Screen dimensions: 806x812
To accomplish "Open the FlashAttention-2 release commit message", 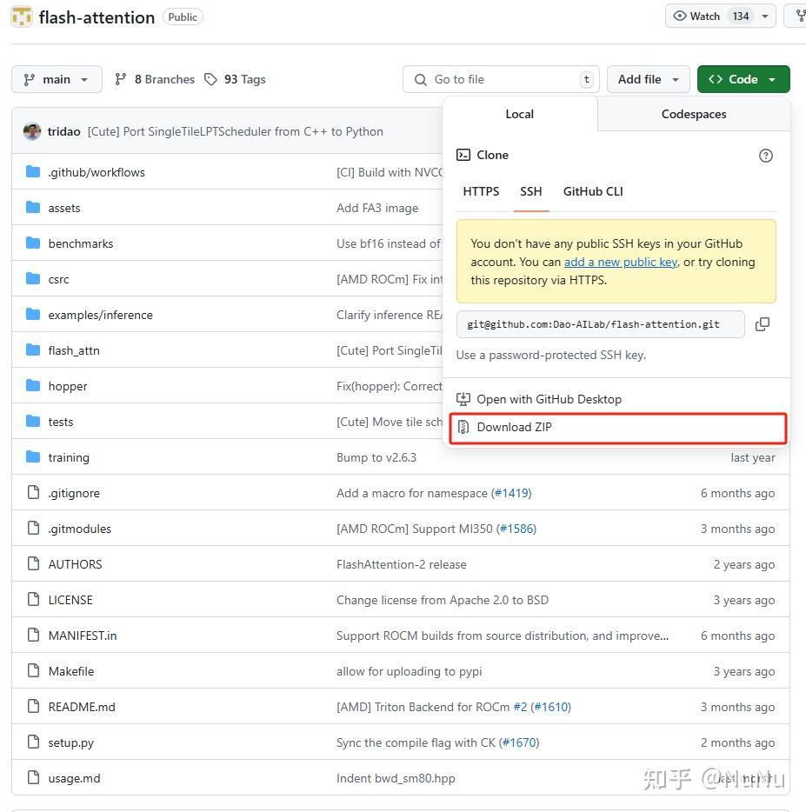I will [x=402, y=564].
